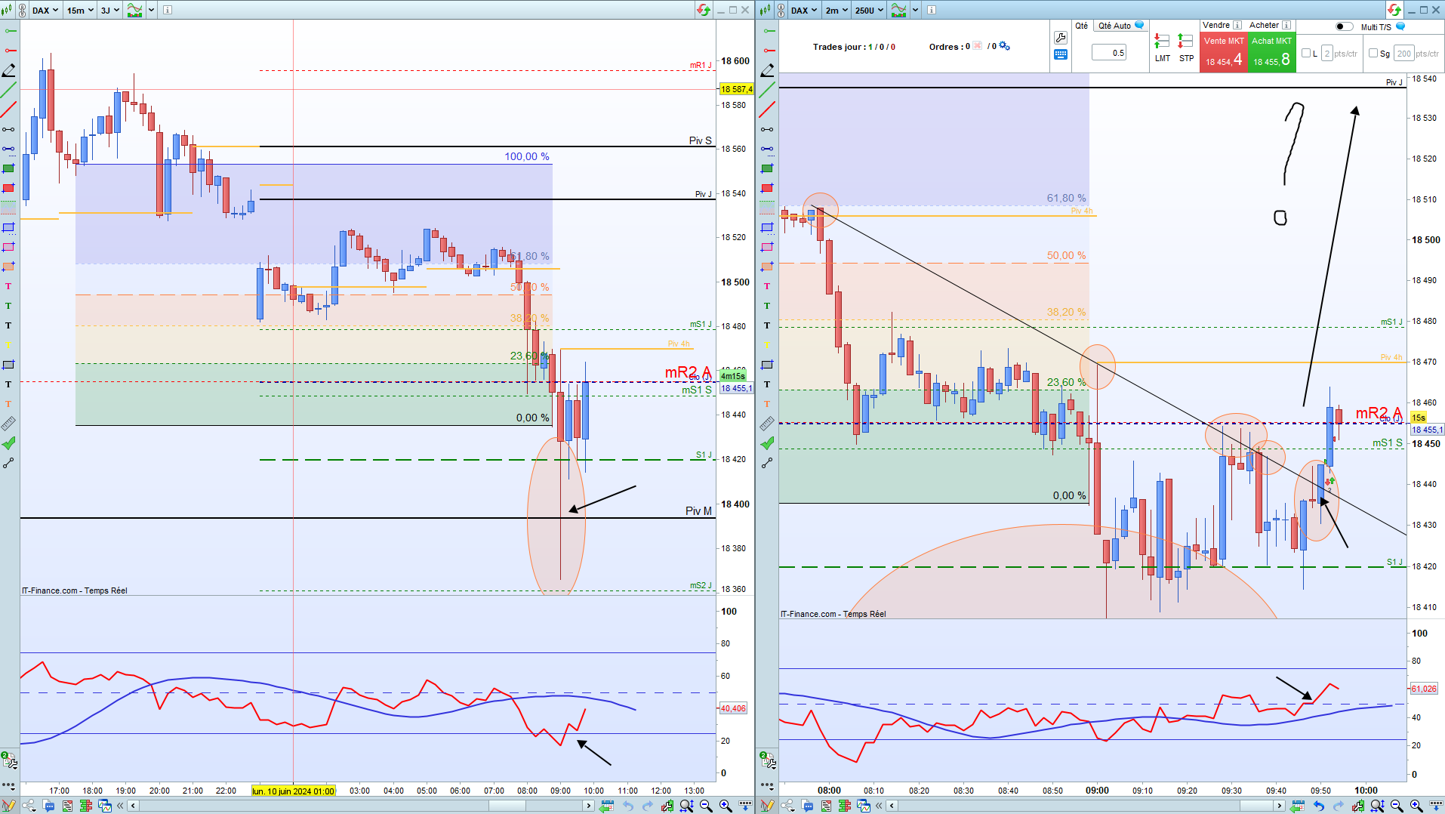Click link-group chain icon in left 15m chart
The width and height of the screenshot is (1445, 814).
pos(22,10)
